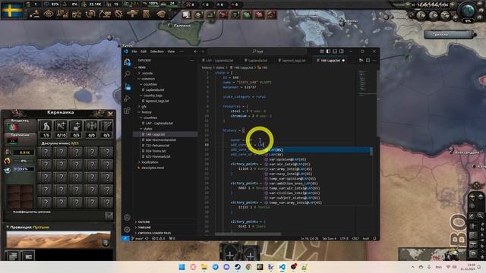Image resolution: width=486 pixels, height=273 pixels.
Task: Click the VS Code command center search box
Action: [x=257, y=52]
